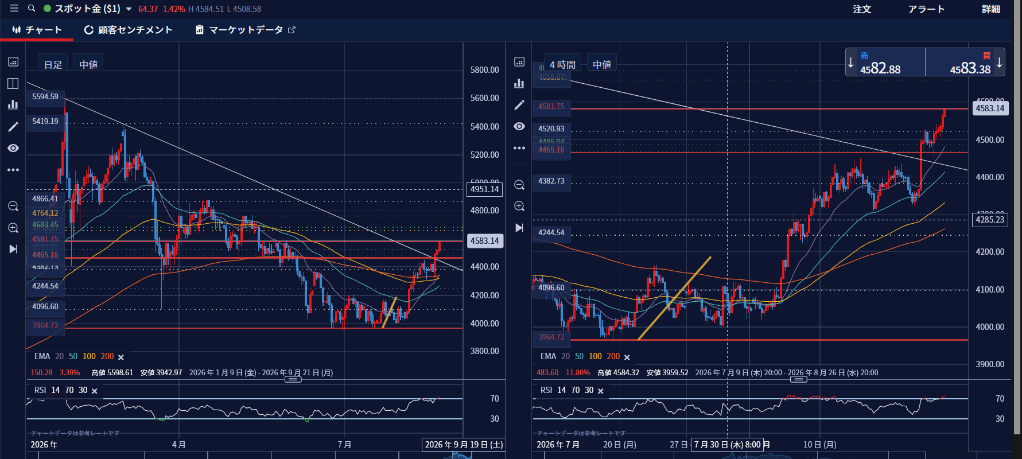Click the buy price 4583.38 button

click(965, 63)
